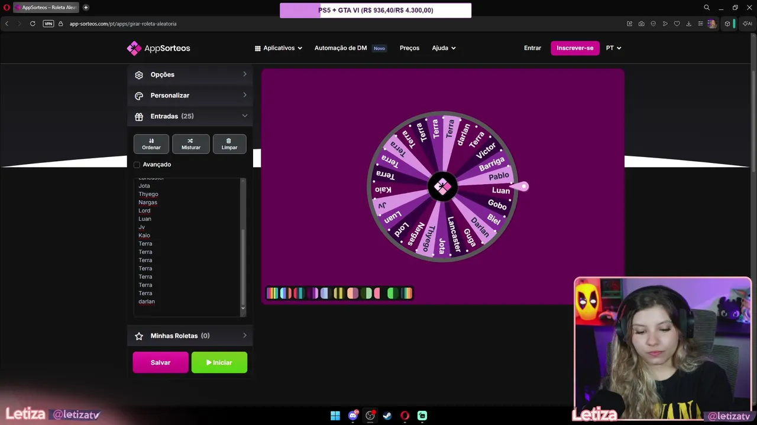Start the spin with Iniciar button
This screenshot has height=425, width=757.
tap(219, 362)
